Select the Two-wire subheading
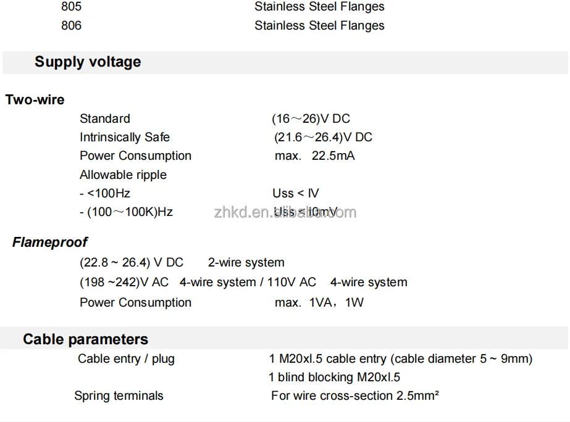The image size is (570, 422). pos(35,99)
